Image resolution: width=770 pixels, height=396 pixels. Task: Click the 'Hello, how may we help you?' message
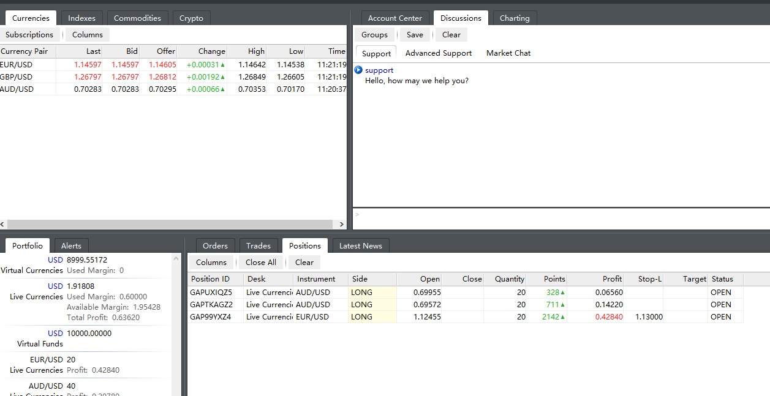coord(417,80)
